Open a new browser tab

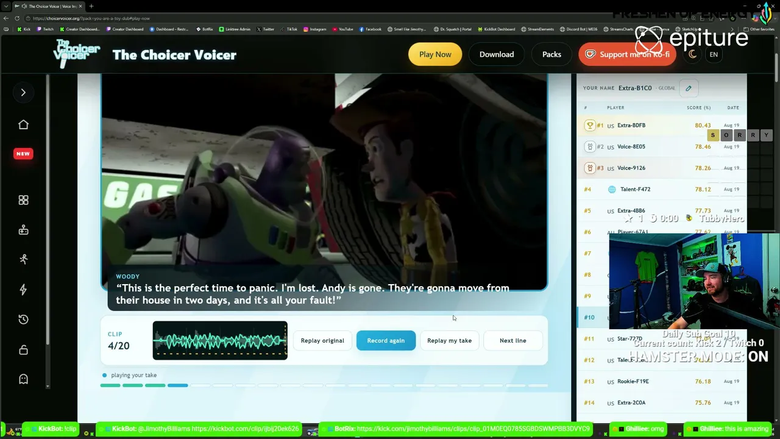[x=91, y=6]
